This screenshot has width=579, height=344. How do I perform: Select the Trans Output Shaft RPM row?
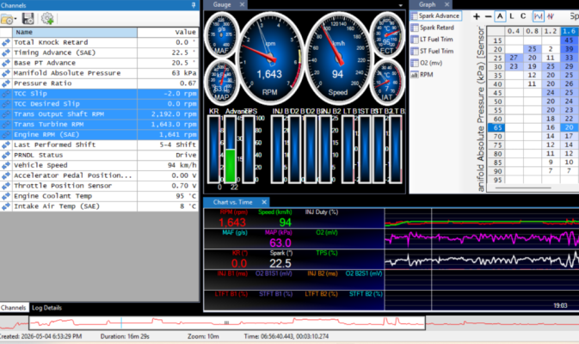[x=99, y=114]
